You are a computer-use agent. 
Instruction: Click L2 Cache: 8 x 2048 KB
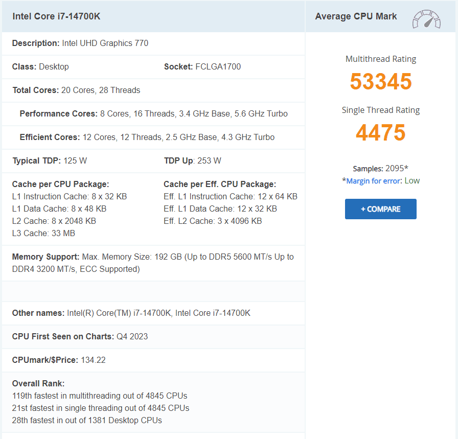pos(54,221)
